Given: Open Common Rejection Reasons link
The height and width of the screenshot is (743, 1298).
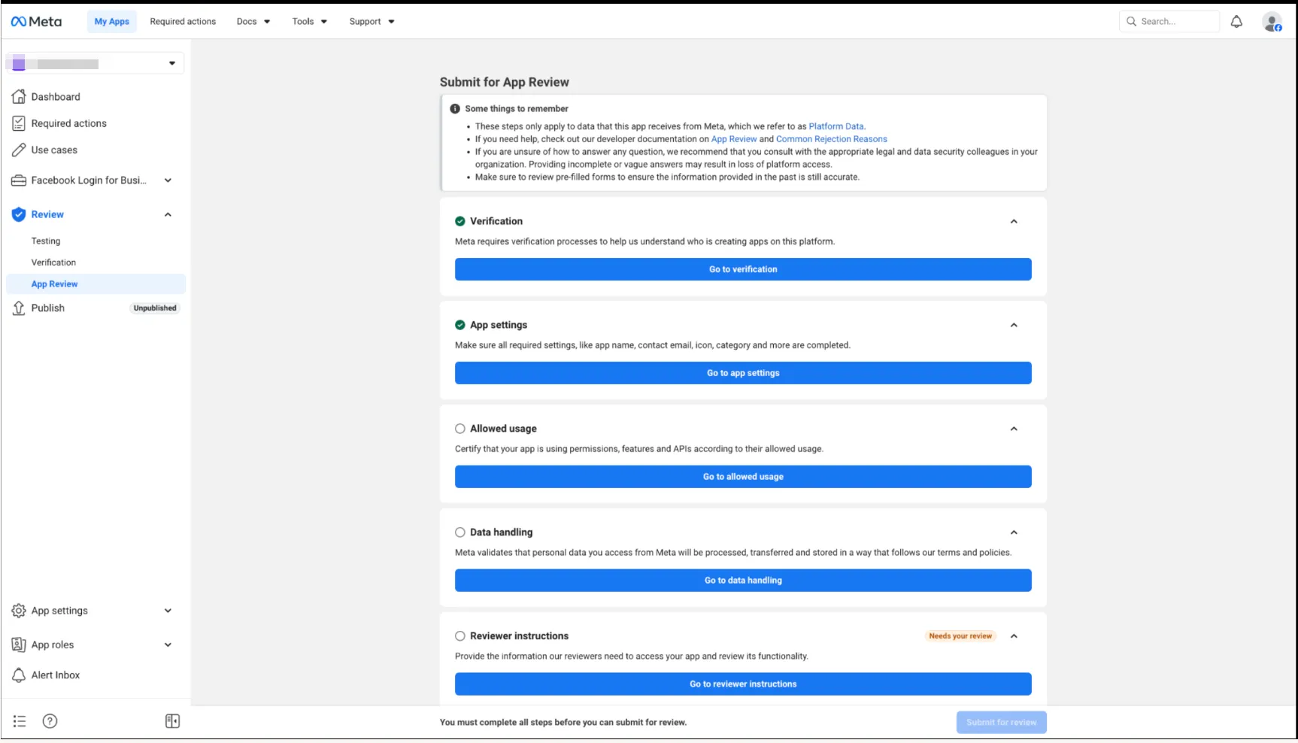Looking at the screenshot, I should 832,139.
